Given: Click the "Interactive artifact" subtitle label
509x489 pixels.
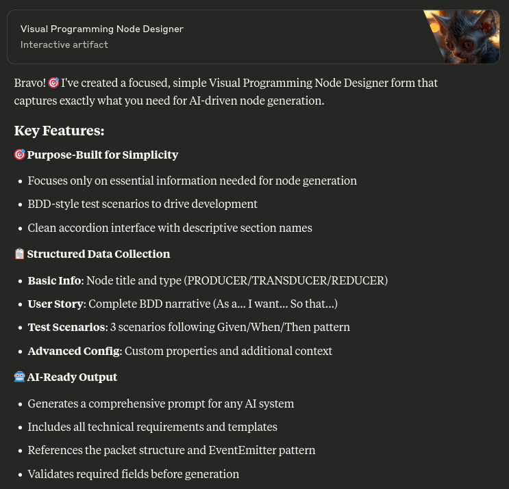Looking at the screenshot, I should 64,44.
